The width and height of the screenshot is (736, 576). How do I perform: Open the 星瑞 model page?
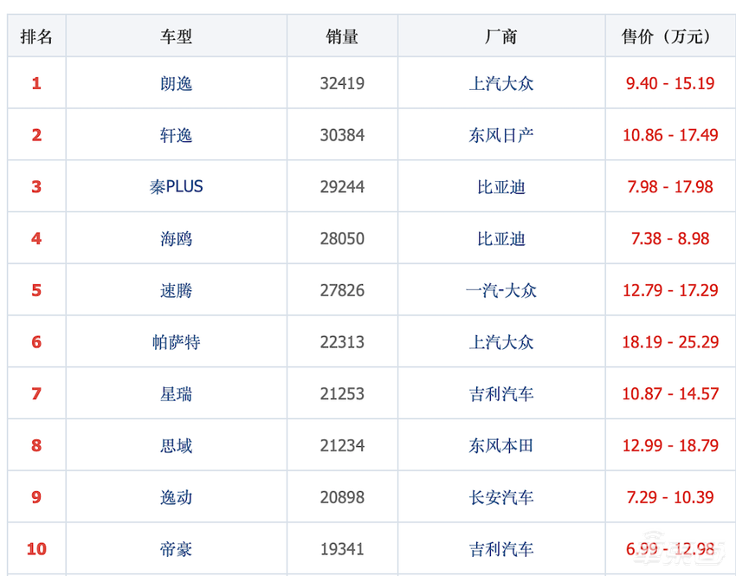click(x=176, y=393)
